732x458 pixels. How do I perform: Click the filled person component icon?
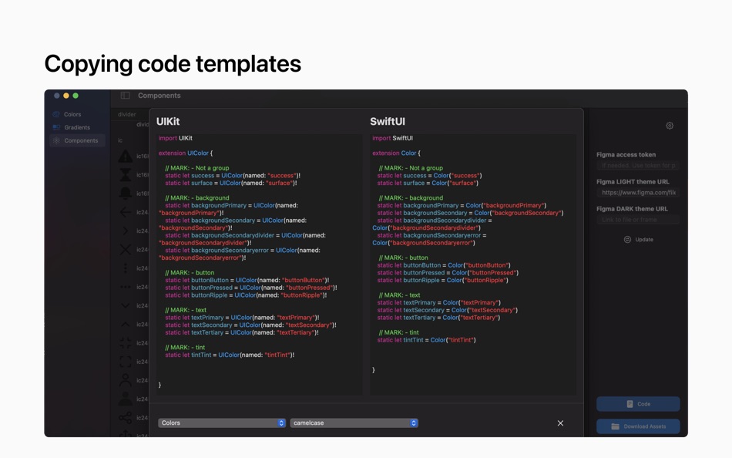pyautogui.click(x=125, y=399)
